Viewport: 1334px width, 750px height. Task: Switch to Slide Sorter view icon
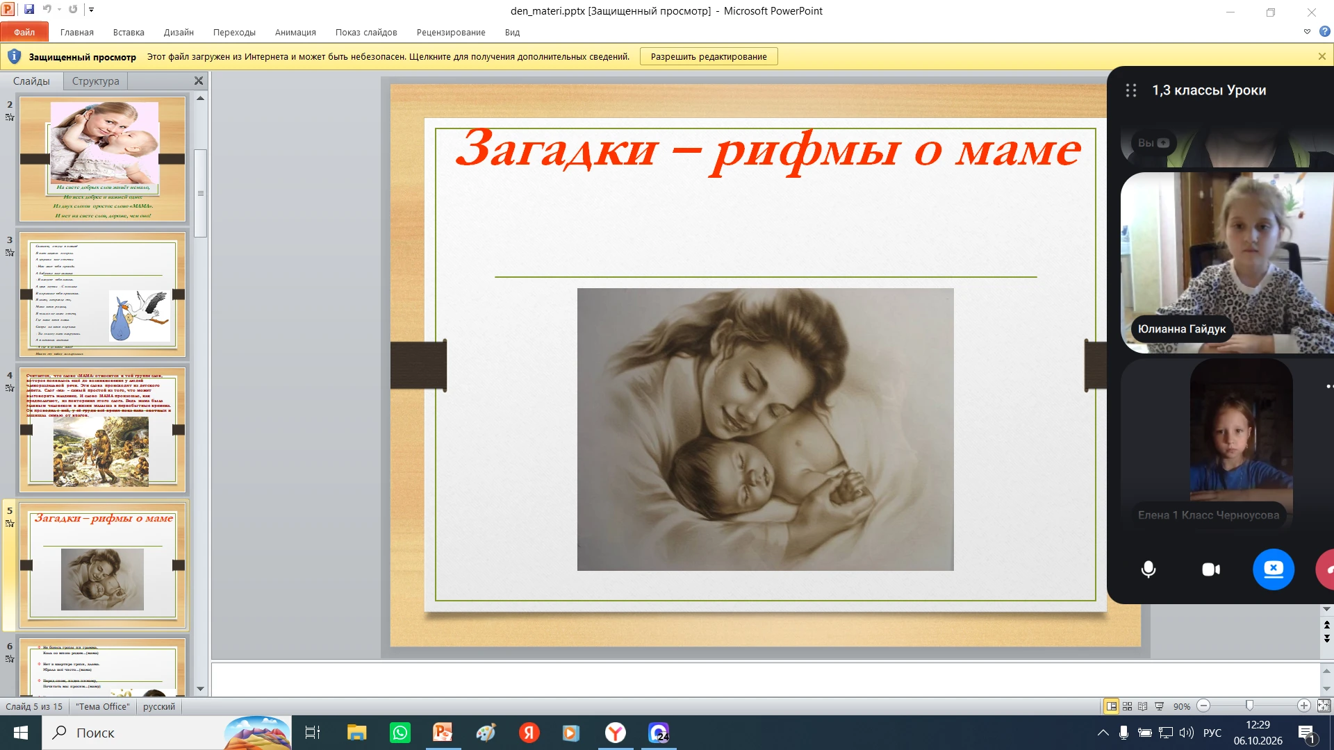tap(1128, 706)
